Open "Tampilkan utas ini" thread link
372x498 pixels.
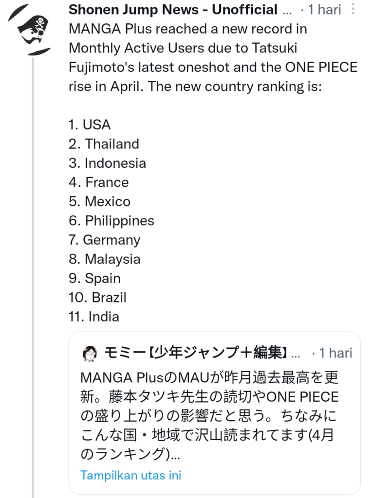click(x=130, y=475)
